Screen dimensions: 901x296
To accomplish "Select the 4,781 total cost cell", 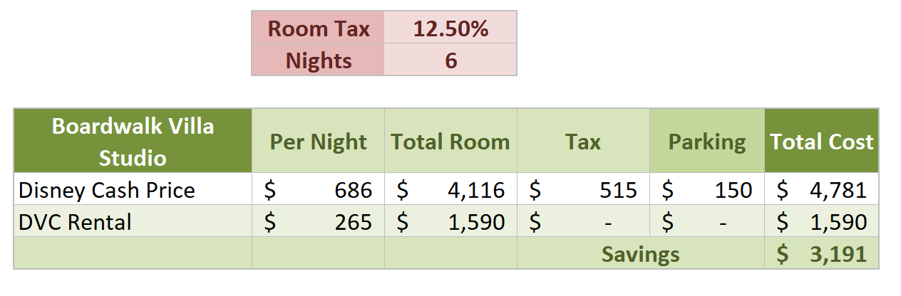I will (x=821, y=189).
